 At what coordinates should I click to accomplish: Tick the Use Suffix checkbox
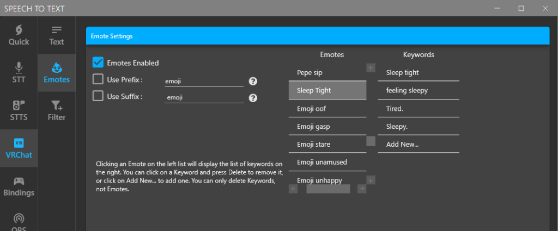click(98, 96)
